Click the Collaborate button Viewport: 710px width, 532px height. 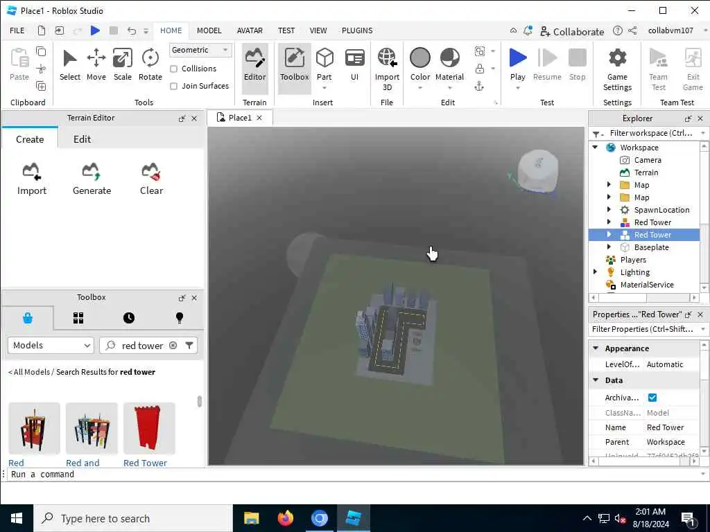[x=572, y=31]
